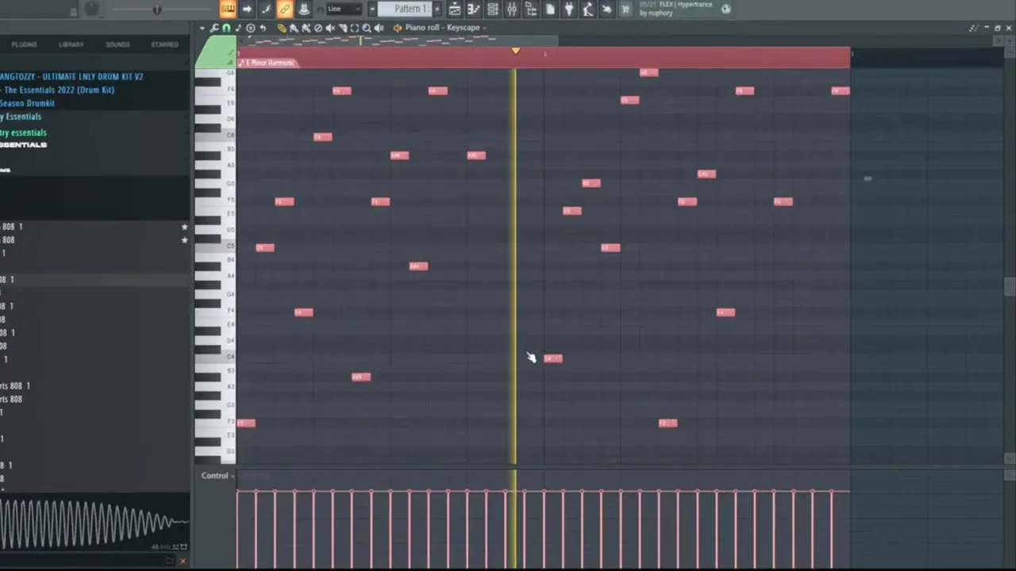Open the Control lane dropdown

(217, 476)
